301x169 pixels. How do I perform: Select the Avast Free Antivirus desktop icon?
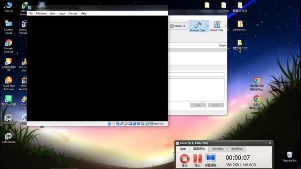[8, 84]
